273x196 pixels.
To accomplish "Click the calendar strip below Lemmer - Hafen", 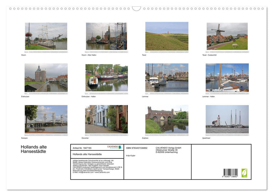I will tap(227, 94).
